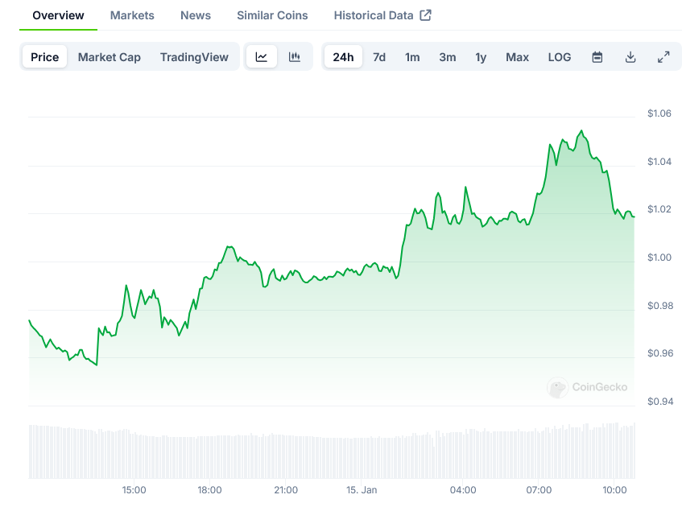Open the calendar date range picker
The image size is (682, 507).
point(597,57)
